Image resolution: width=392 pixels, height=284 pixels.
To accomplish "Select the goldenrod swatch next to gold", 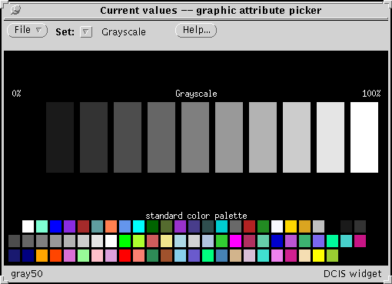I will tap(304, 226).
